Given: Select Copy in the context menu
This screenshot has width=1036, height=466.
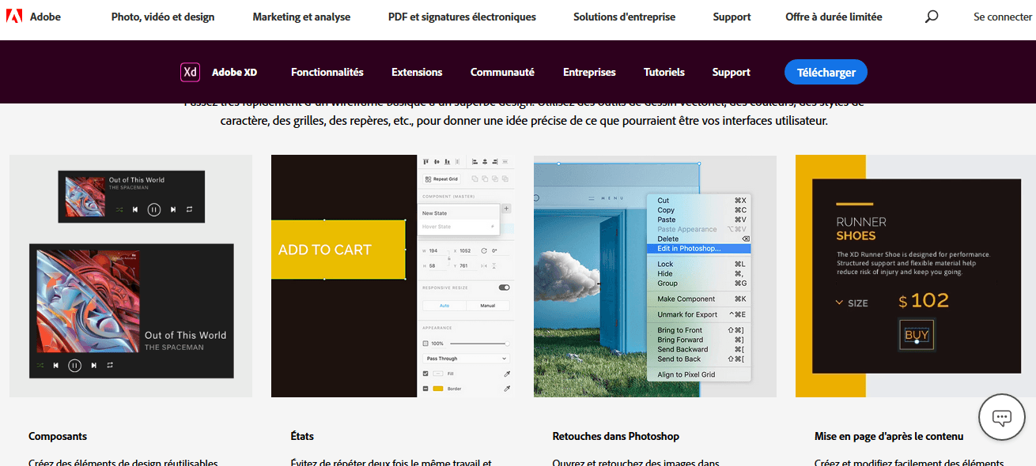Looking at the screenshot, I should [x=700, y=210].
